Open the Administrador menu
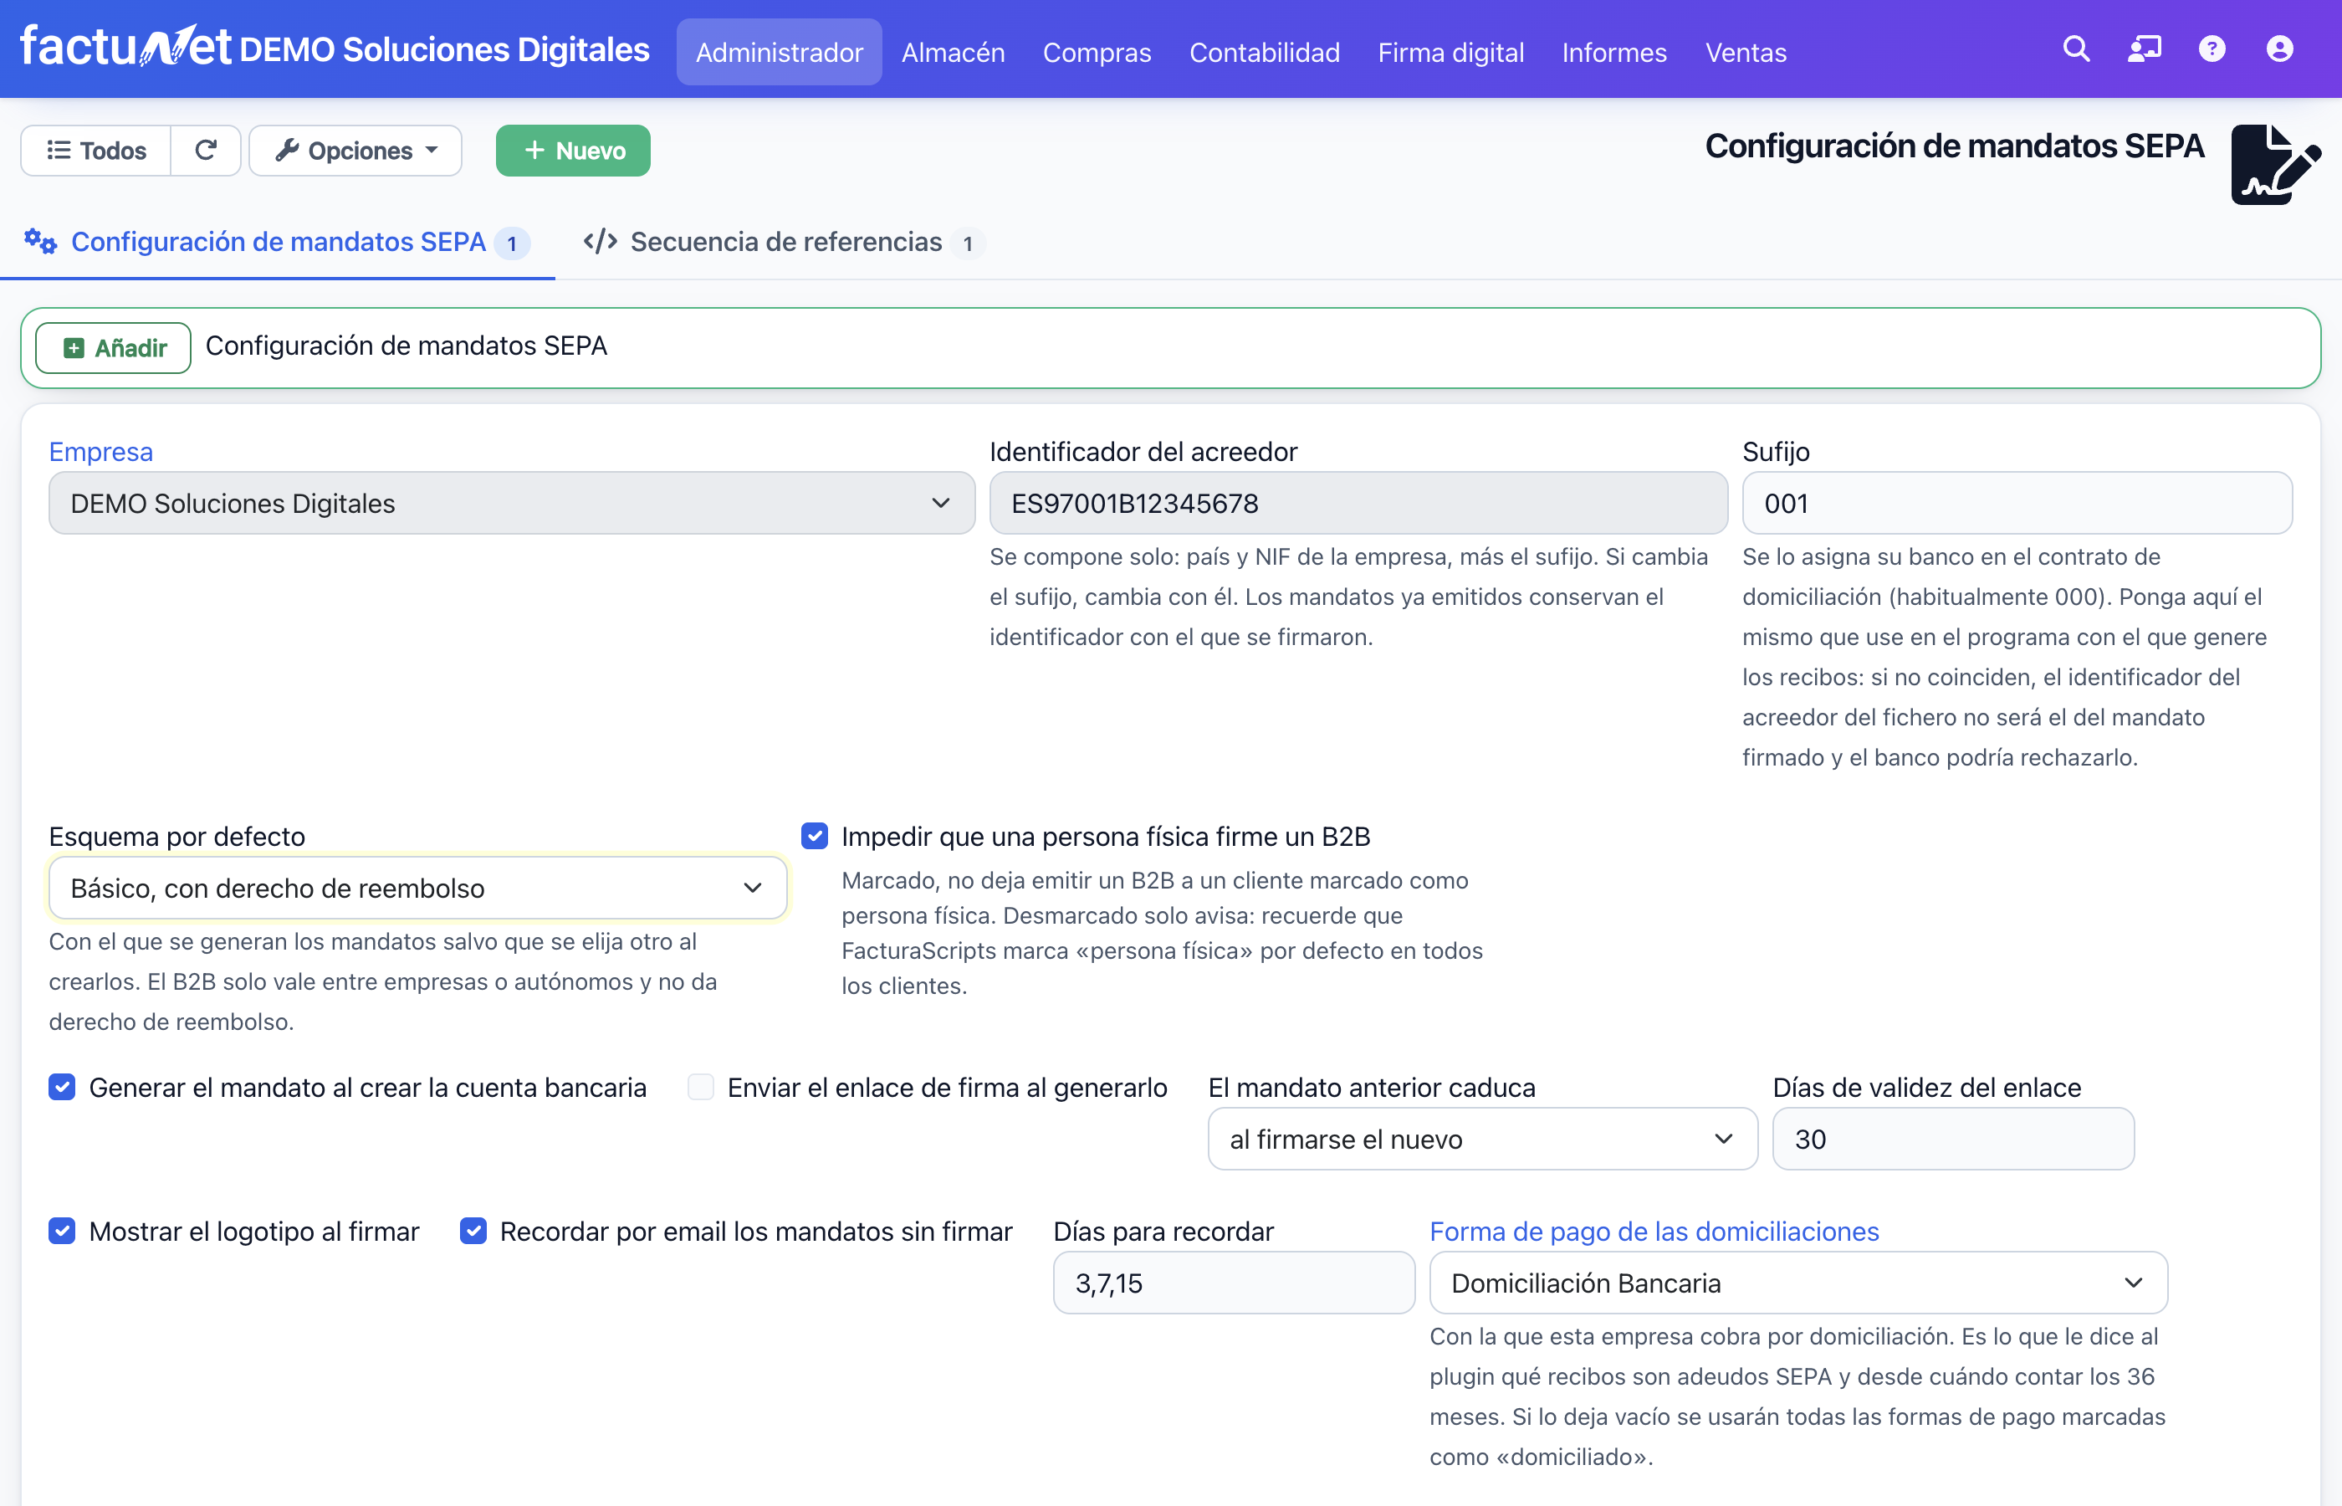 (779, 52)
